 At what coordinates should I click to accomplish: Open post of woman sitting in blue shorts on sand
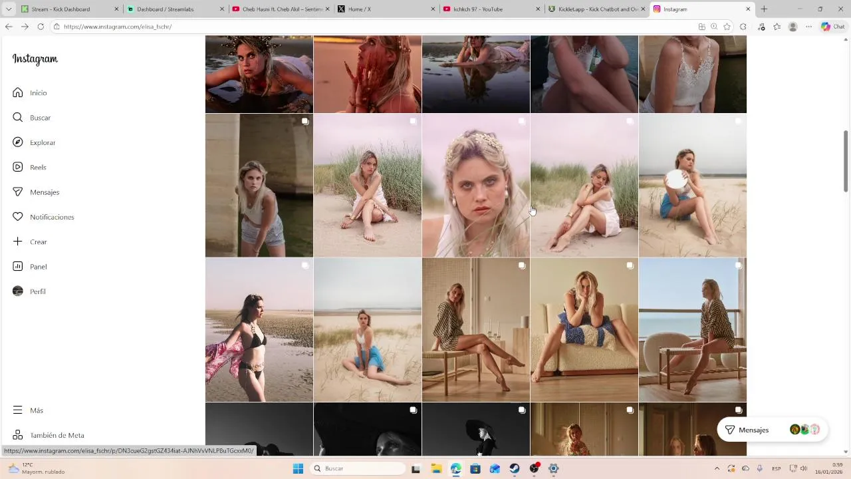(x=368, y=330)
